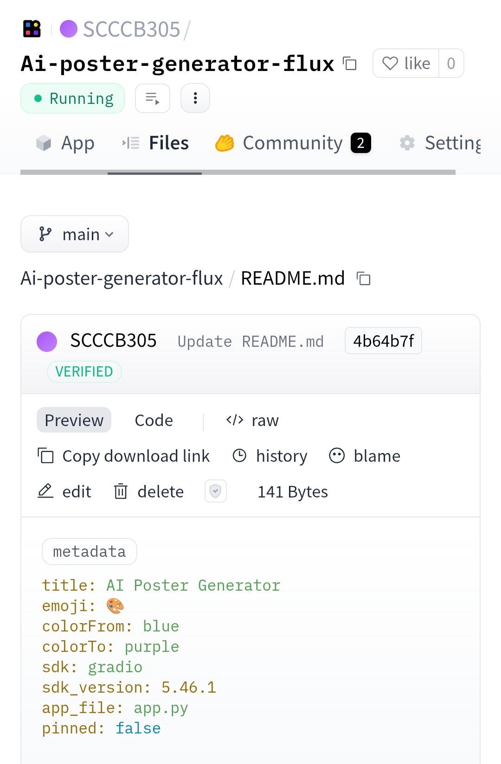The width and height of the screenshot is (501, 764).
Task: Edit the README.md file
Action: tap(64, 491)
